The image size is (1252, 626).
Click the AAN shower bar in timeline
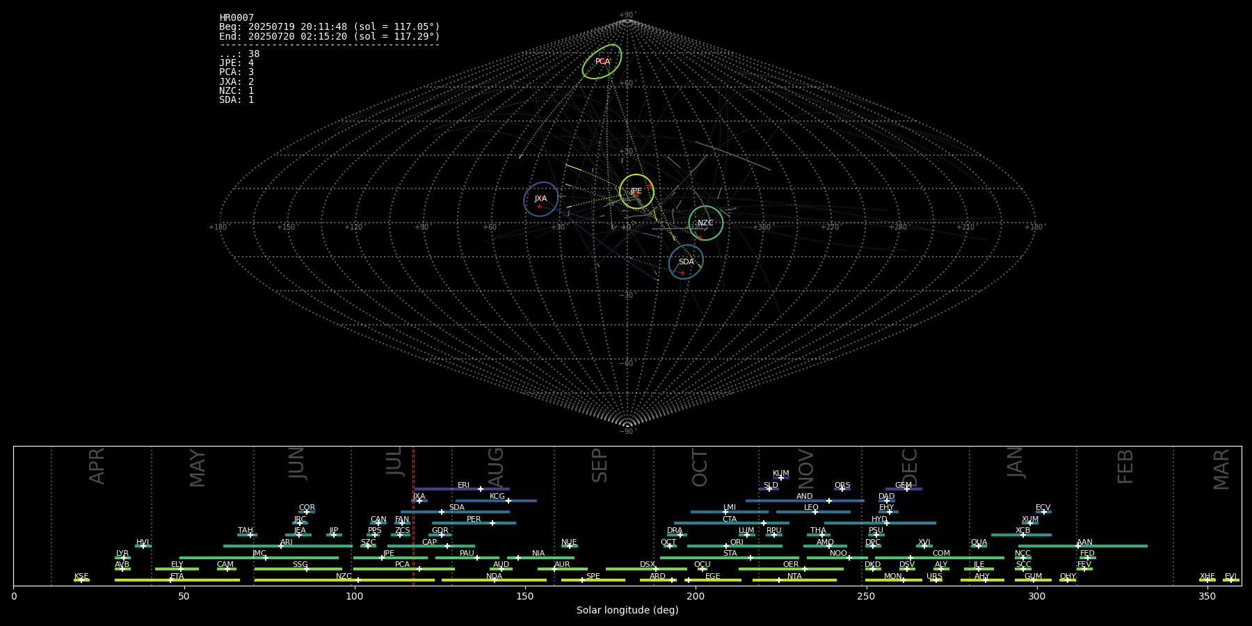pyautogui.click(x=1083, y=546)
